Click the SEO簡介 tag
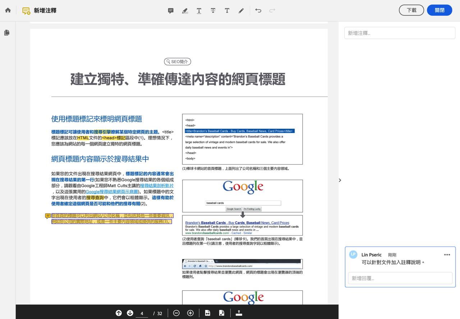460x319 pixels. coord(178,62)
